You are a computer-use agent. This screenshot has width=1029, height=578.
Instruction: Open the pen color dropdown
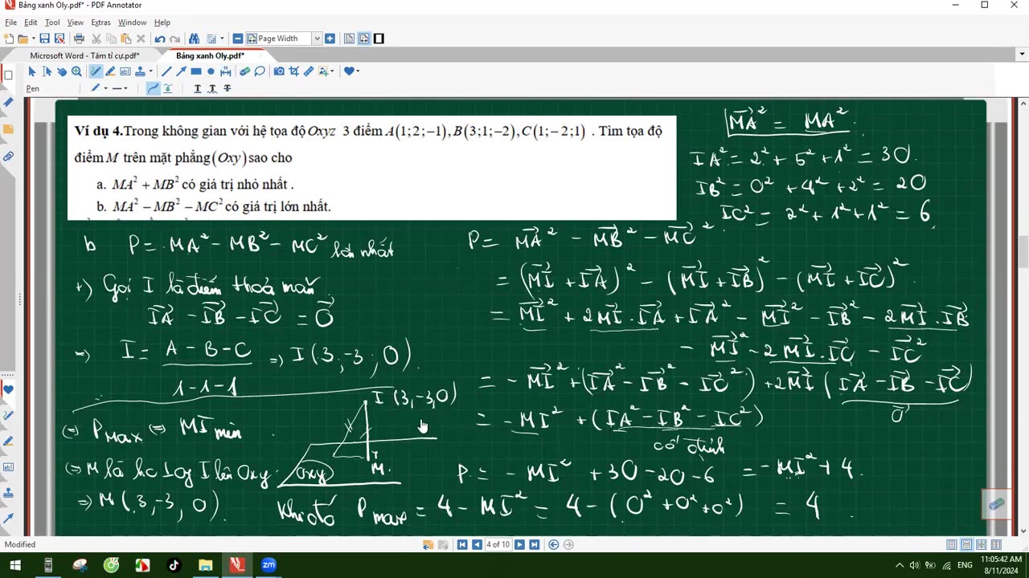pos(105,88)
